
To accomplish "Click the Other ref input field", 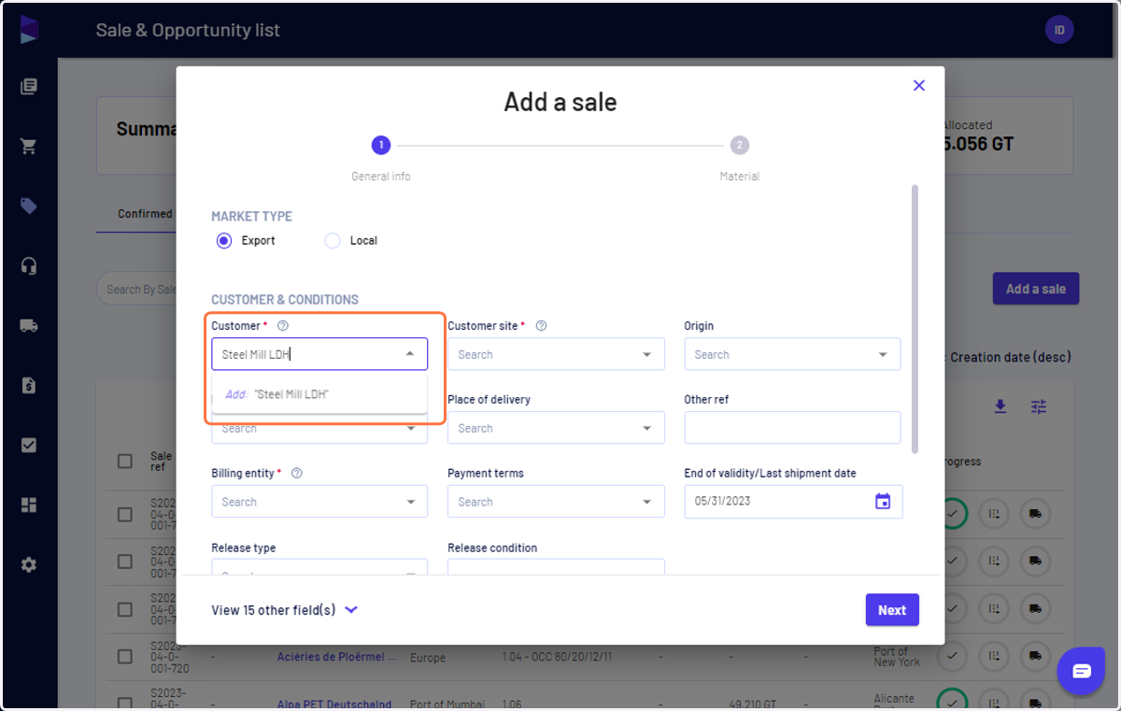I will point(792,428).
